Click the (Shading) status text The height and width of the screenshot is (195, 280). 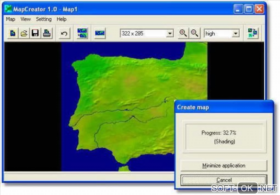(225, 142)
